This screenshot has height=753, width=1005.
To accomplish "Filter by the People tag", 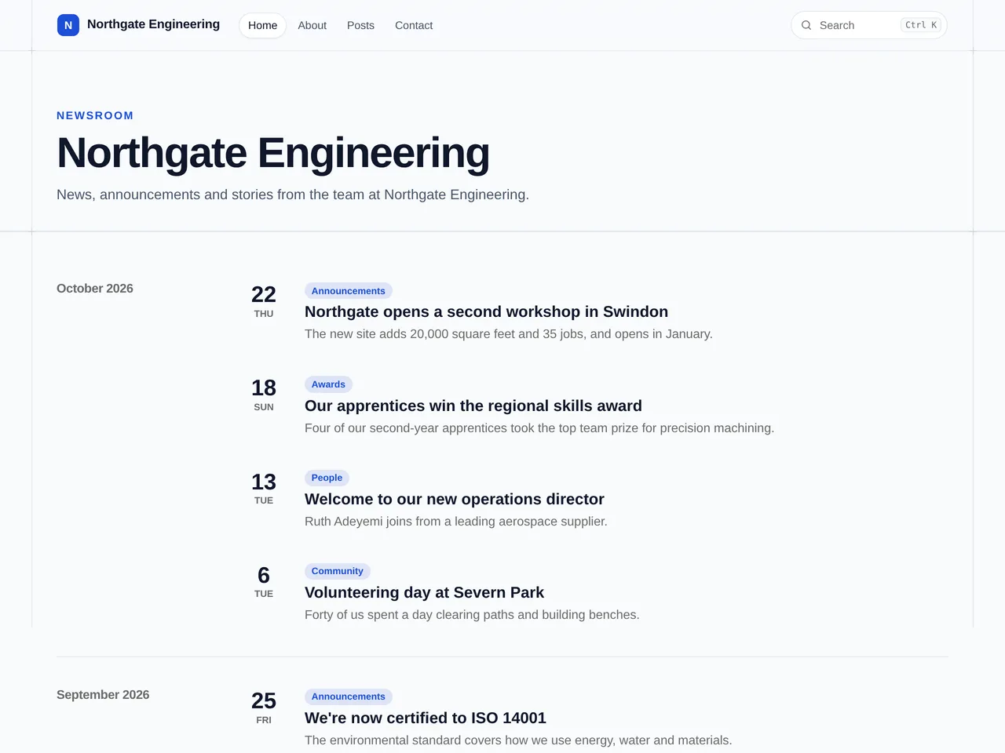I will tap(327, 478).
